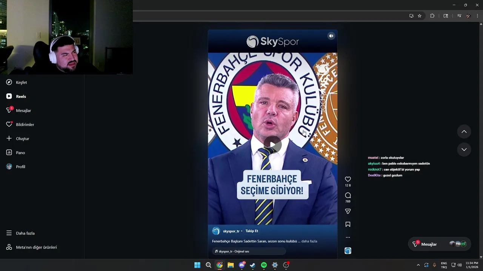Select Oluştur to create a post

coord(18,139)
